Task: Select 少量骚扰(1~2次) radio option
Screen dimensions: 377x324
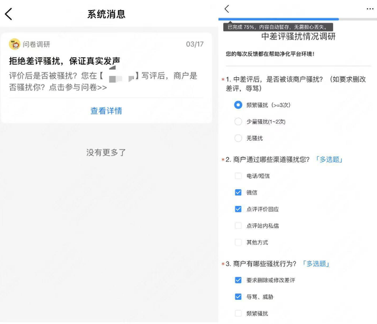Action: (x=238, y=121)
